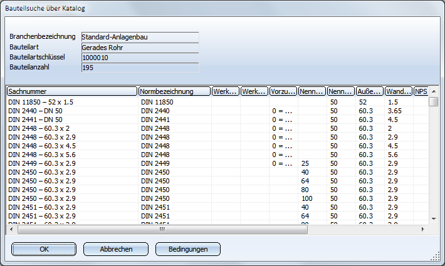
Task: Sort by the Normbezeichnung column header
Action: 174,91
